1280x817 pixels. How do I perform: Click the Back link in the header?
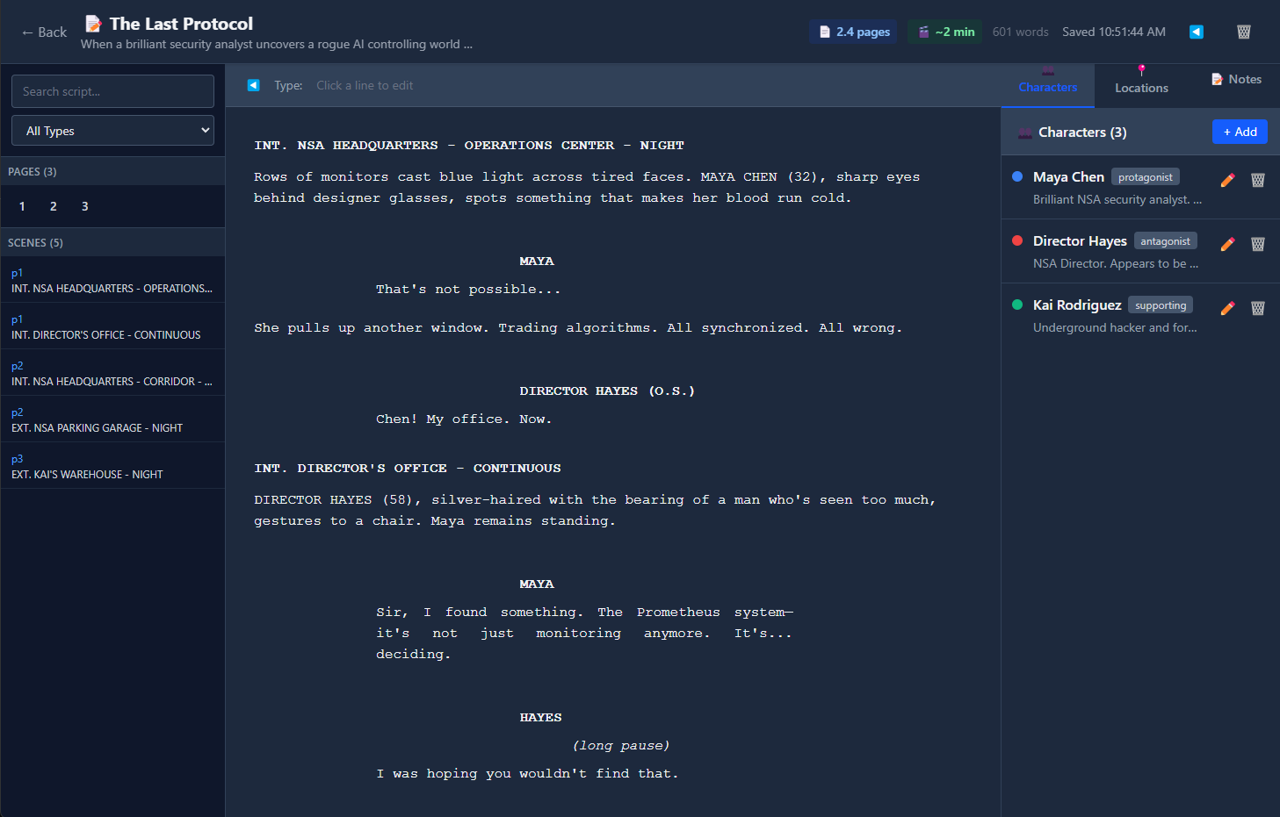click(x=43, y=32)
